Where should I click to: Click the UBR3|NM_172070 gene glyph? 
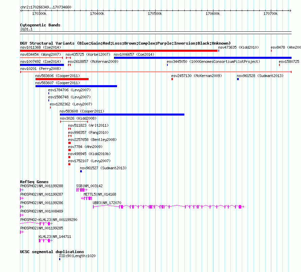(x=168, y=206)
